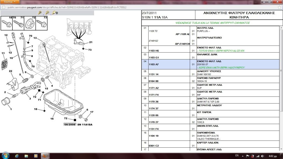Click the ΘΑΛΑΜΟΣ ΔΙΑΝ. description
The image size is (283, 159).
[207, 54]
